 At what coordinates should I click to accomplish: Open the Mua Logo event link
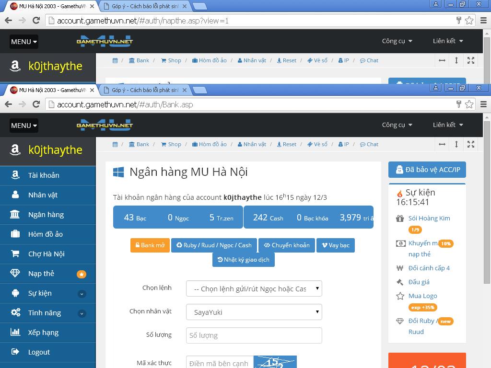pos(423,296)
